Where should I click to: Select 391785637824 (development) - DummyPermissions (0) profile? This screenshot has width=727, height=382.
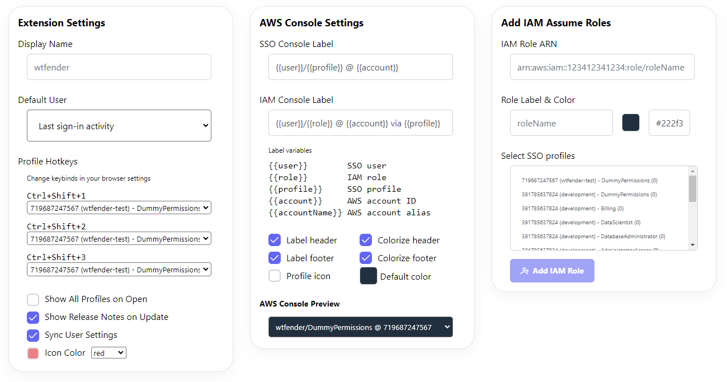[x=589, y=195]
